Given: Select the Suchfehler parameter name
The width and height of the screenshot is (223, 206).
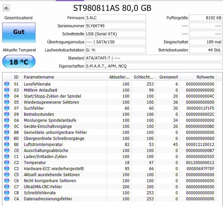Looking at the screenshot, I should 34,108.
